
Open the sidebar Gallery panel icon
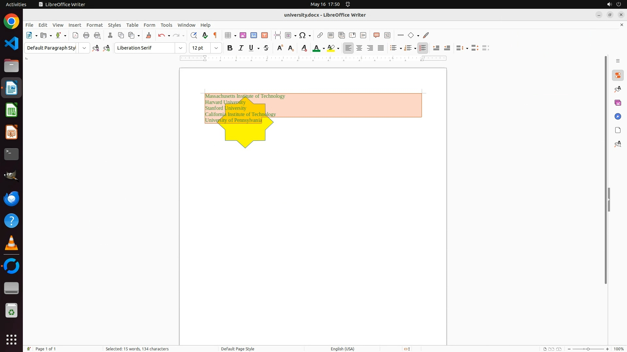coord(618,103)
